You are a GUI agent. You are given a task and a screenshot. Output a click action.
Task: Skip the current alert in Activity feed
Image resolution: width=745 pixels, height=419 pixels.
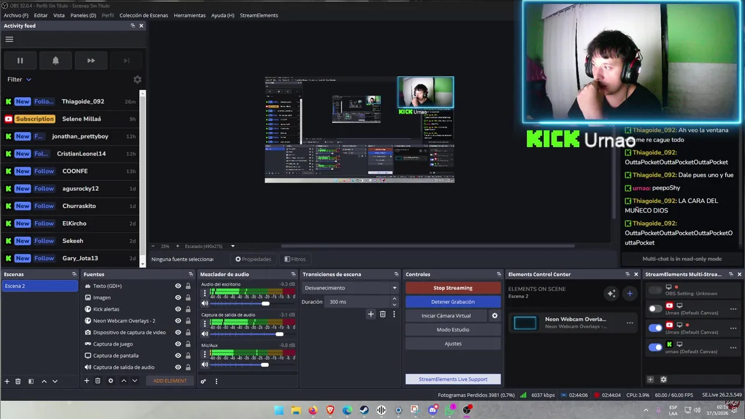(x=91, y=61)
